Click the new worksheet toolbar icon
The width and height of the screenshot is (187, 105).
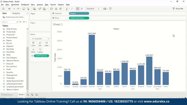(34, 9)
